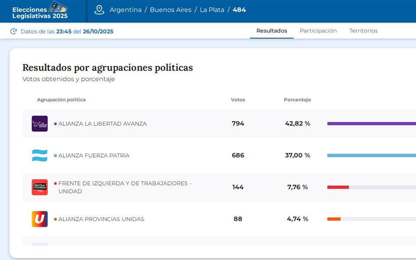Click the location pin icon in header
The height and width of the screenshot is (260, 416).
99,10
